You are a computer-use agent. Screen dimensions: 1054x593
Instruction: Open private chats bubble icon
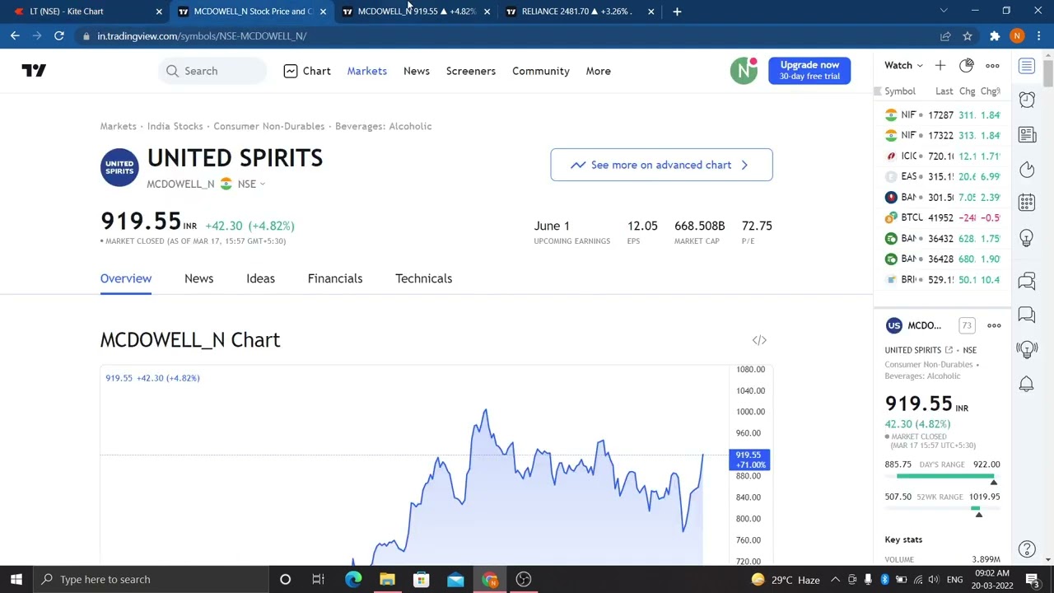click(1027, 315)
